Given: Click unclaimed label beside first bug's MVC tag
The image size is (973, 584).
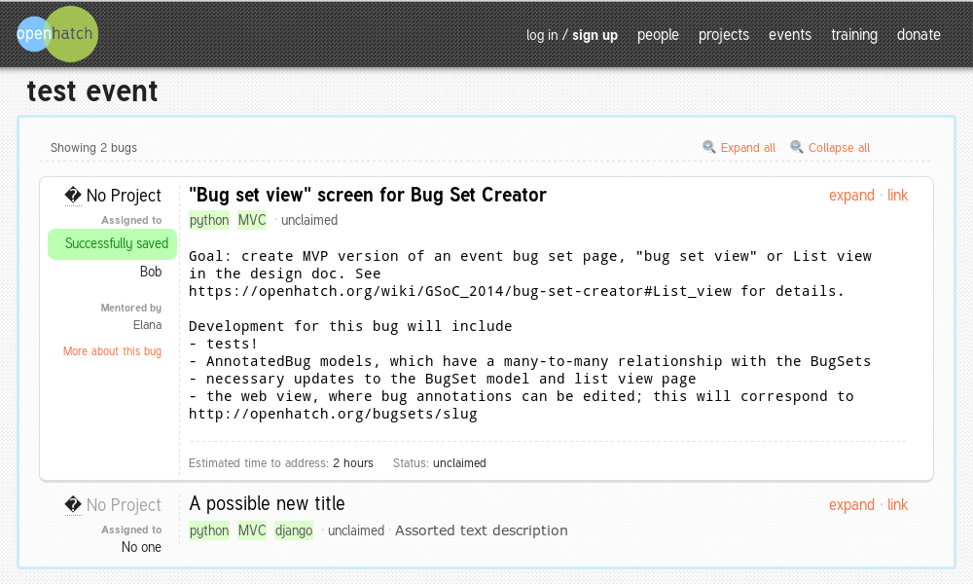Looking at the screenshot, I should pos(309,220).
